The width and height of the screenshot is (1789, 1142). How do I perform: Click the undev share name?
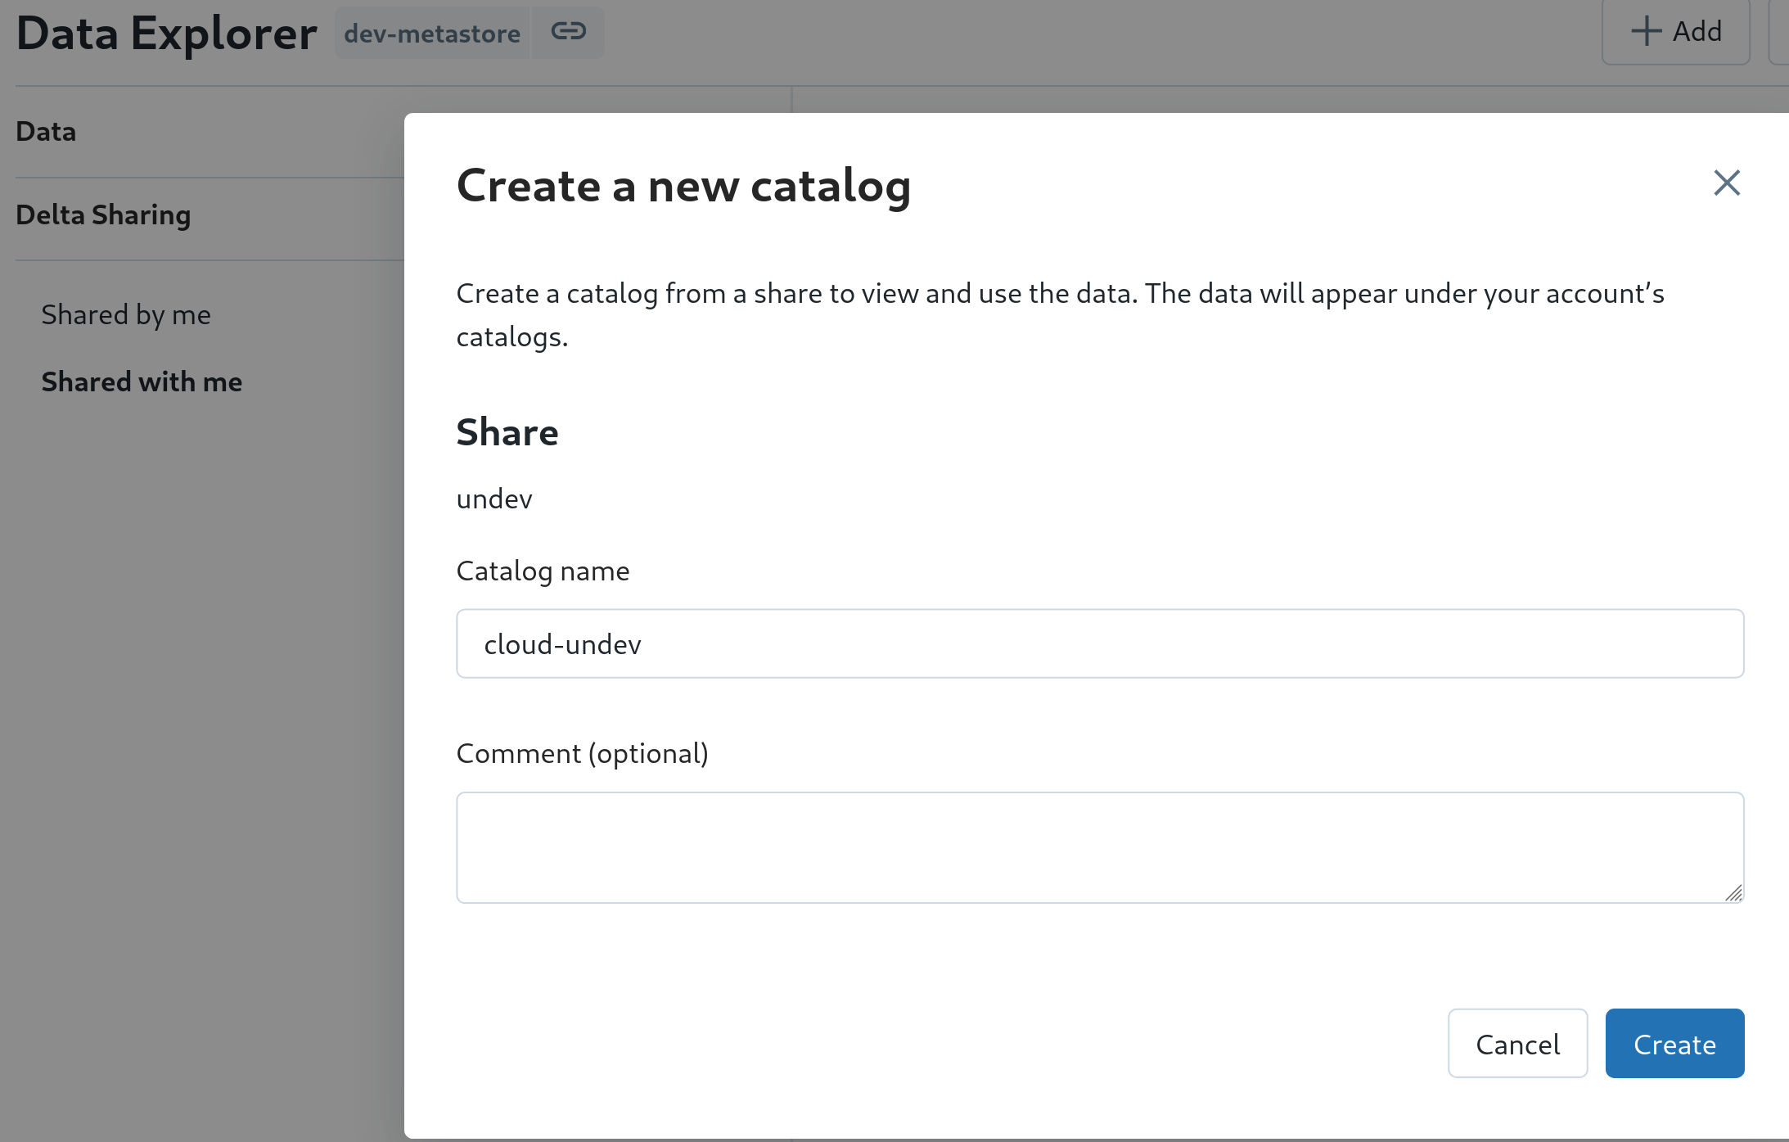(x=493, y=498)
